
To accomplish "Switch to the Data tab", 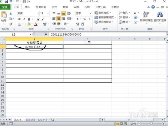I will [x=65, y=7].
